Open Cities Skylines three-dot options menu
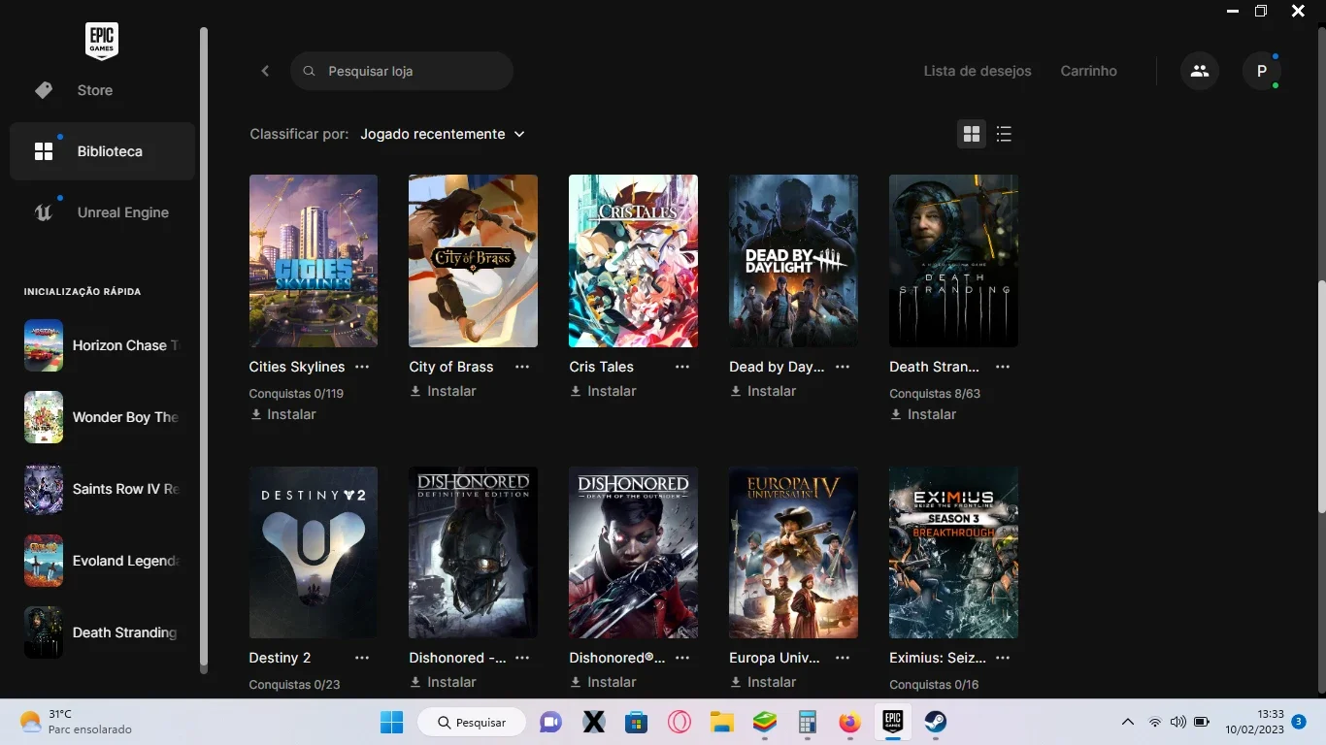 (x=362, y=367)
